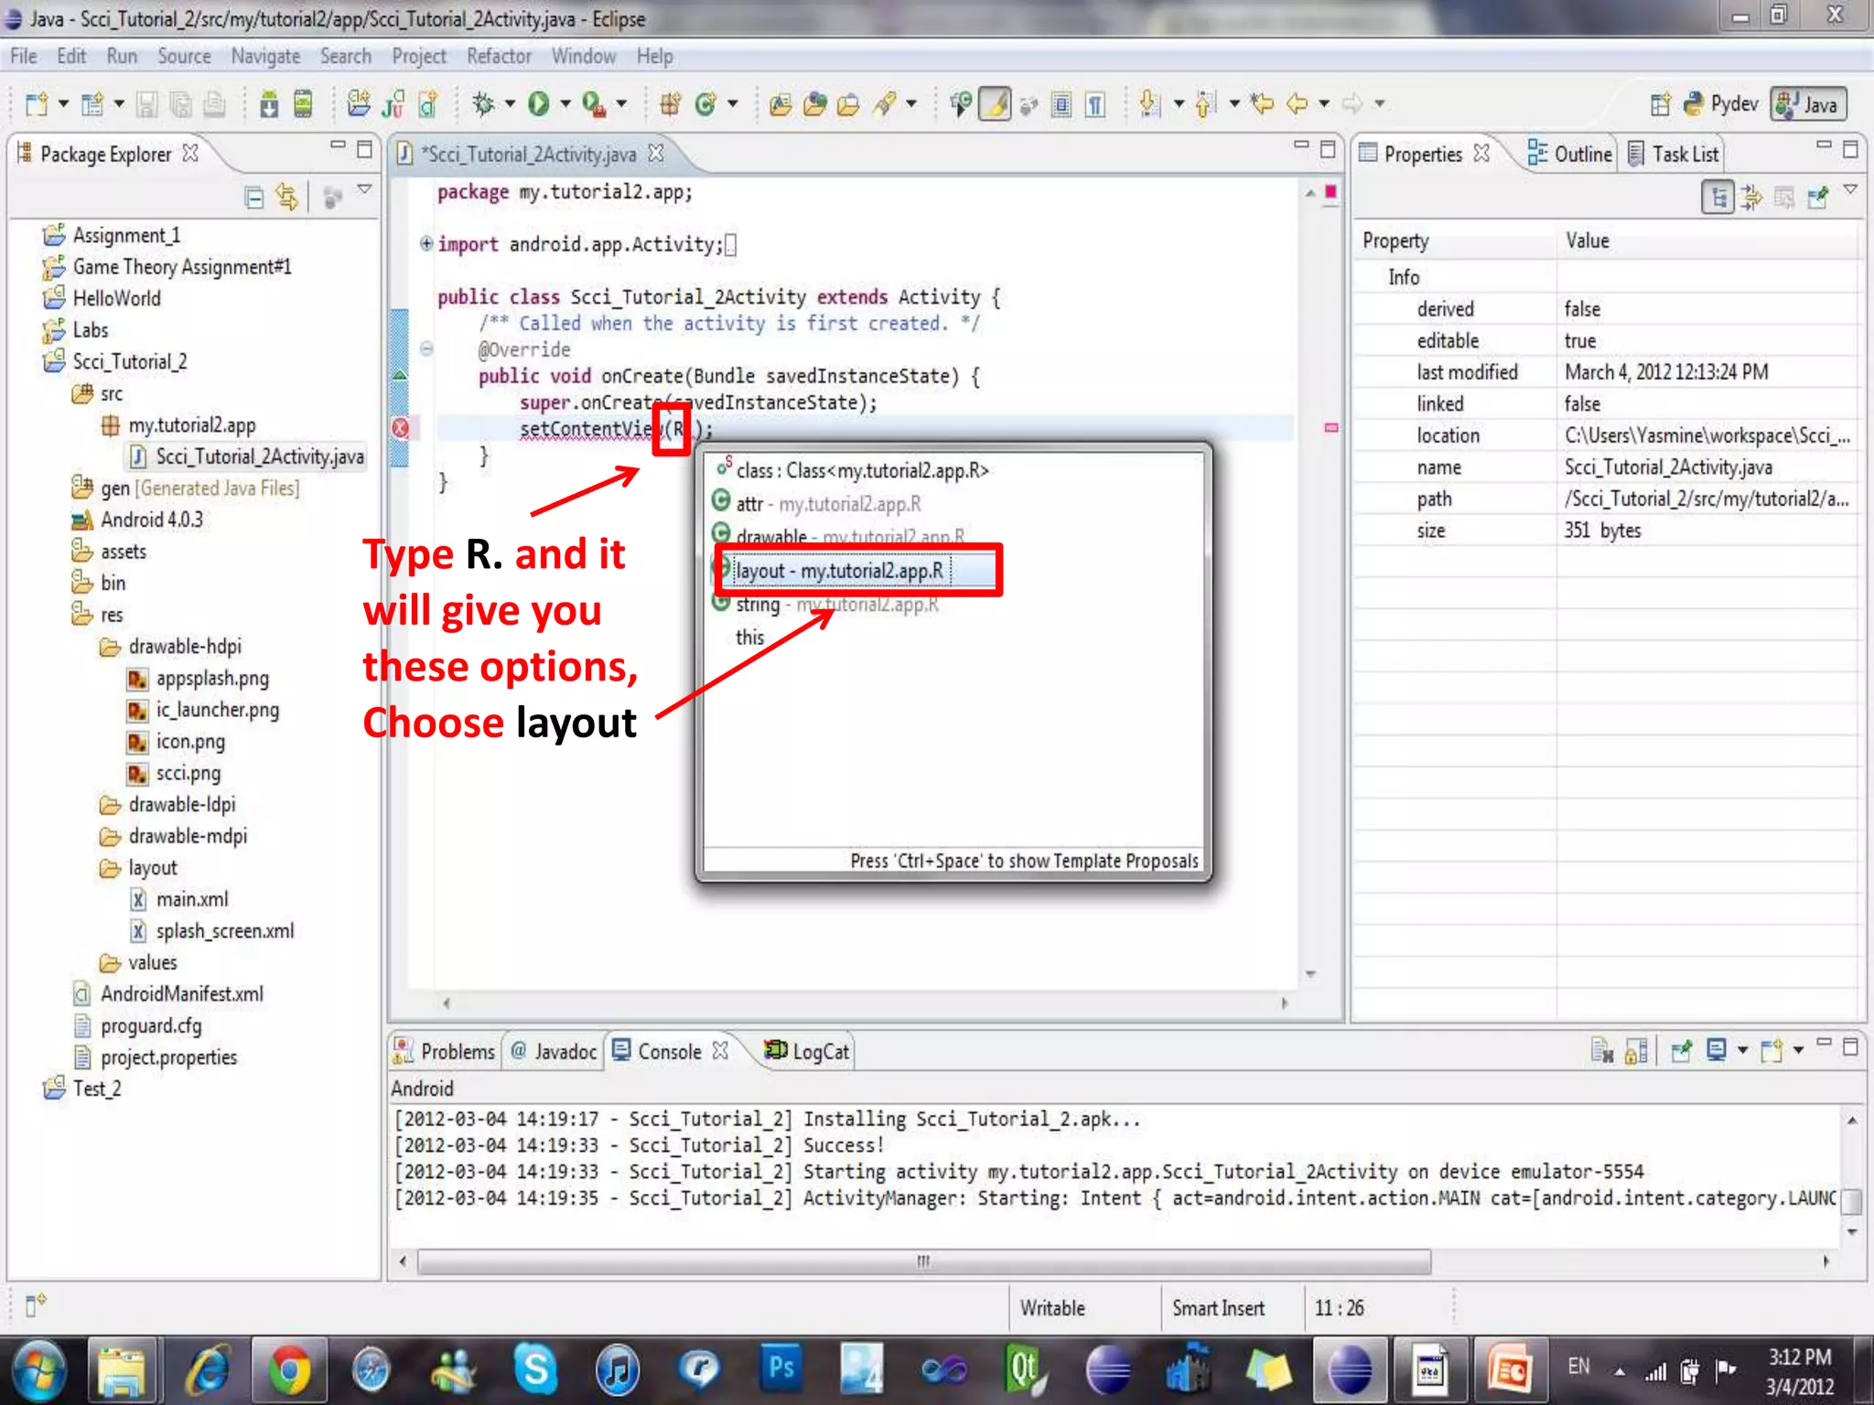Click the Open Perspective icon

point(1660,104)
